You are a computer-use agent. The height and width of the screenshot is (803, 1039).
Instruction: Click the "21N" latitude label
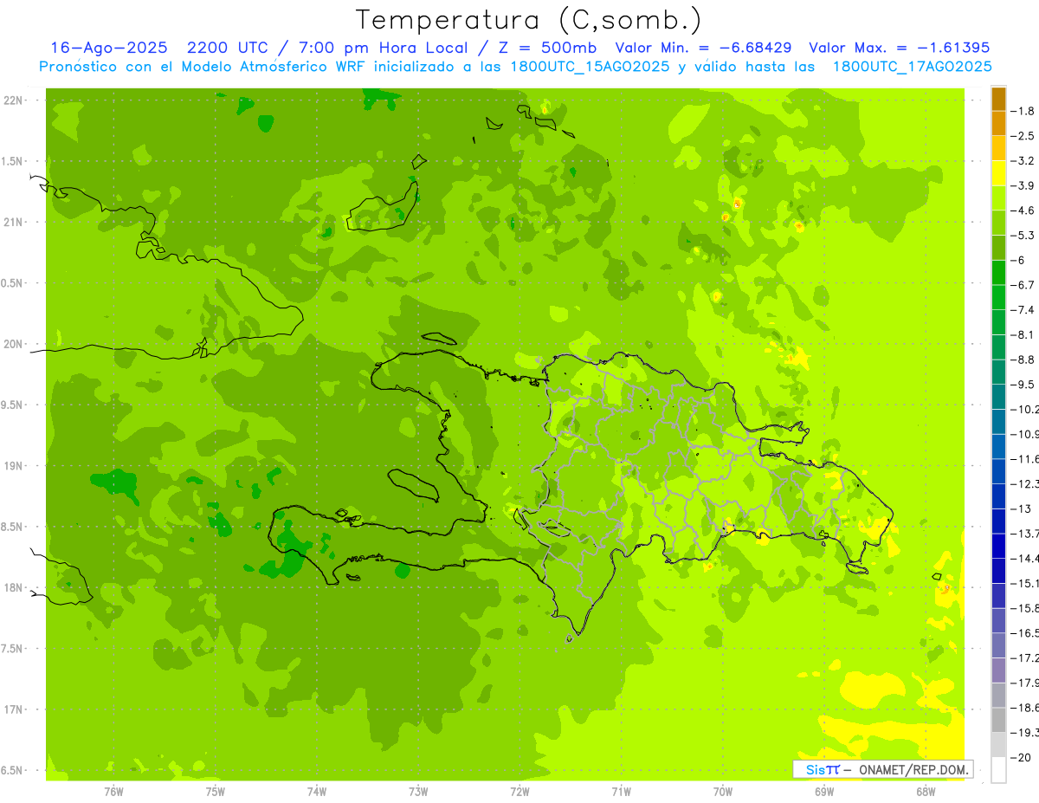click(14, 222)
